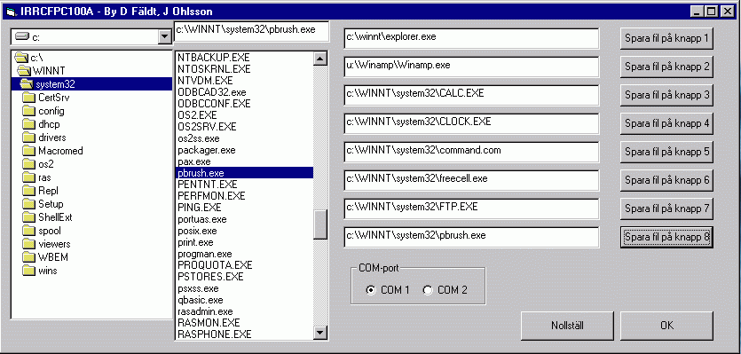Image resolution: width=741 pixels, height=354 pixels.
Task: Select OS2.EXE in file list
Action: 244,114
